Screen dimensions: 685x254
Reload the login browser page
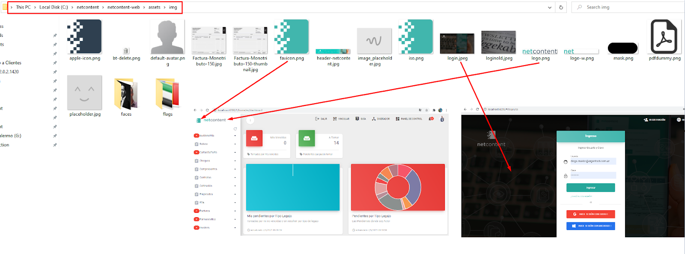477,109
